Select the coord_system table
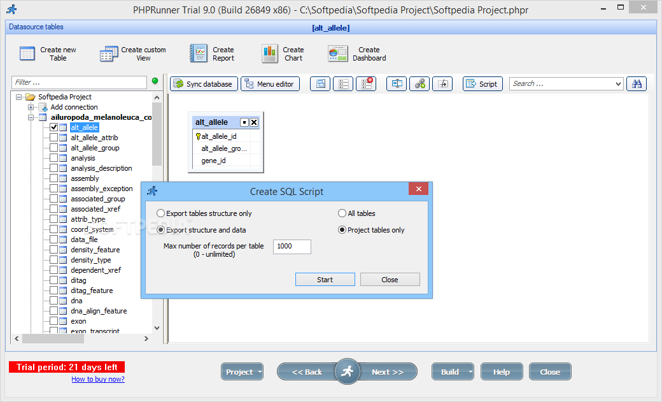Image resolution: width=662 pixels, height=402 pixels. (92, 229)
